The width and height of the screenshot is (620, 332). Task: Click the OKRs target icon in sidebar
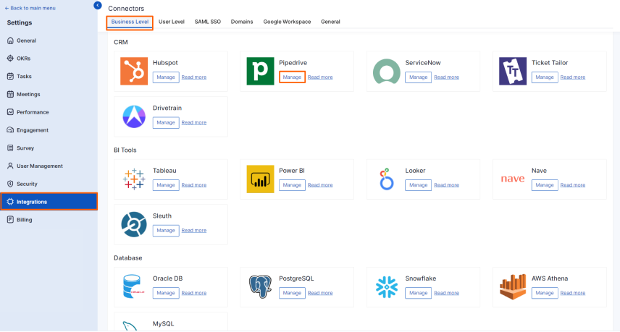[x=10, y=58]
